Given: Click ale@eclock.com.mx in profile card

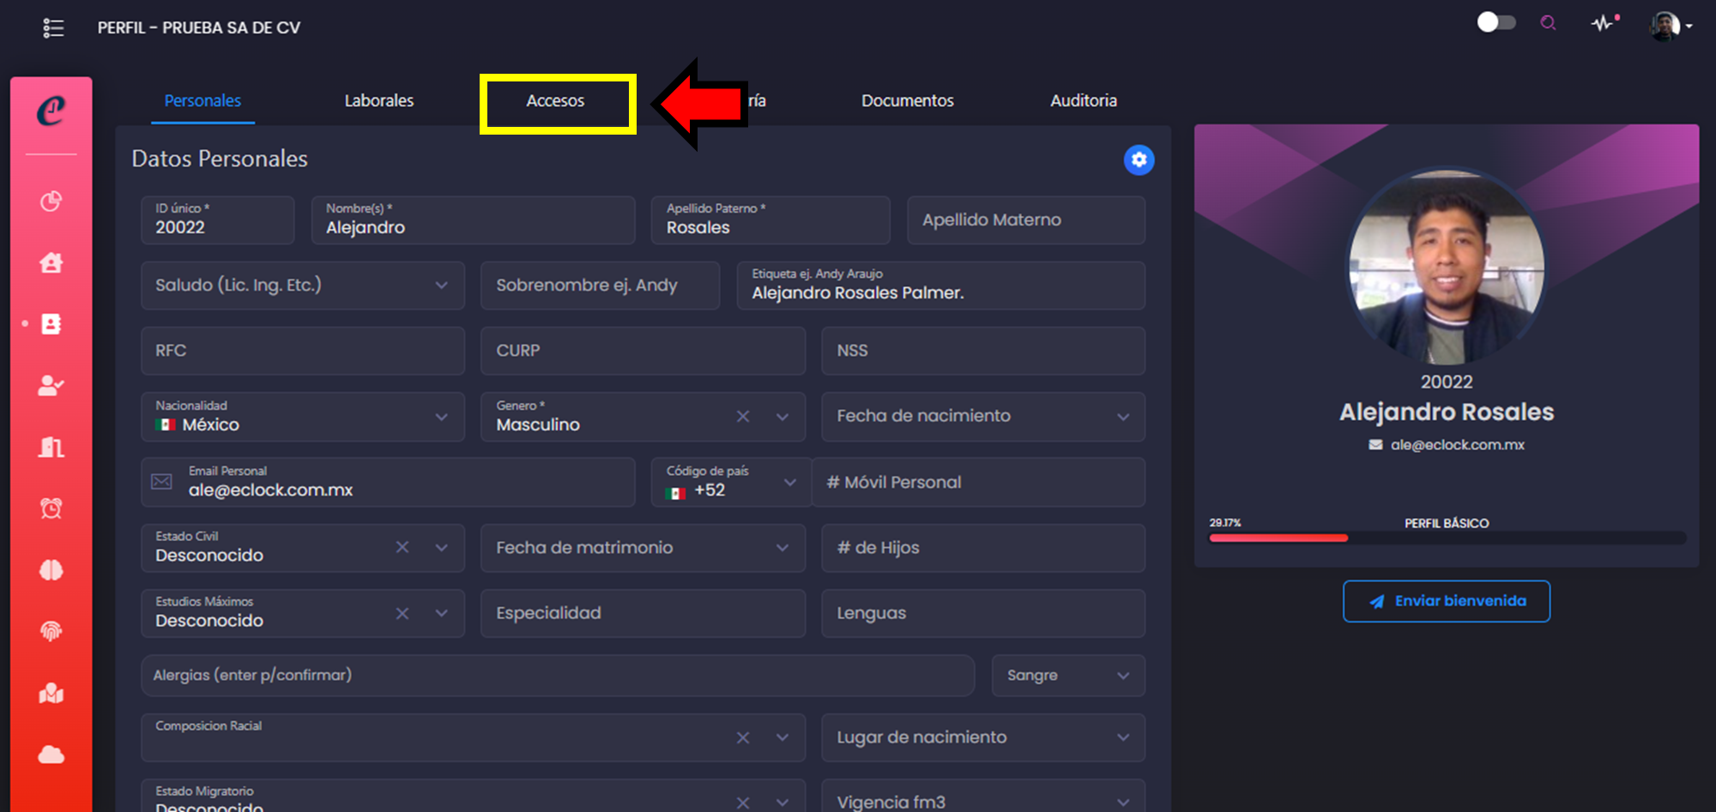Looking at the screenshot, I should click(x=1458, y=445).
